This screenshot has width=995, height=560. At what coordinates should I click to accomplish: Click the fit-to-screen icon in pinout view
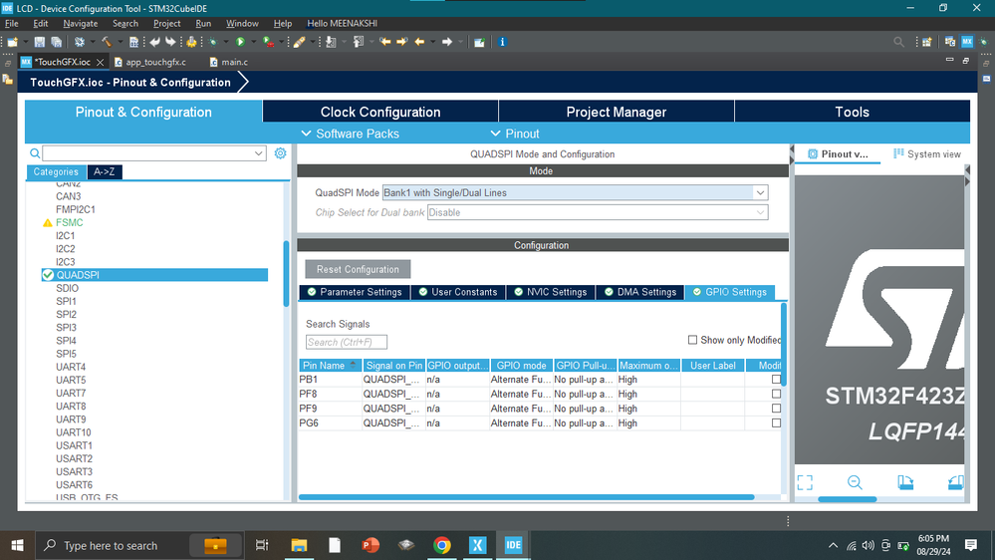(805, 482)
